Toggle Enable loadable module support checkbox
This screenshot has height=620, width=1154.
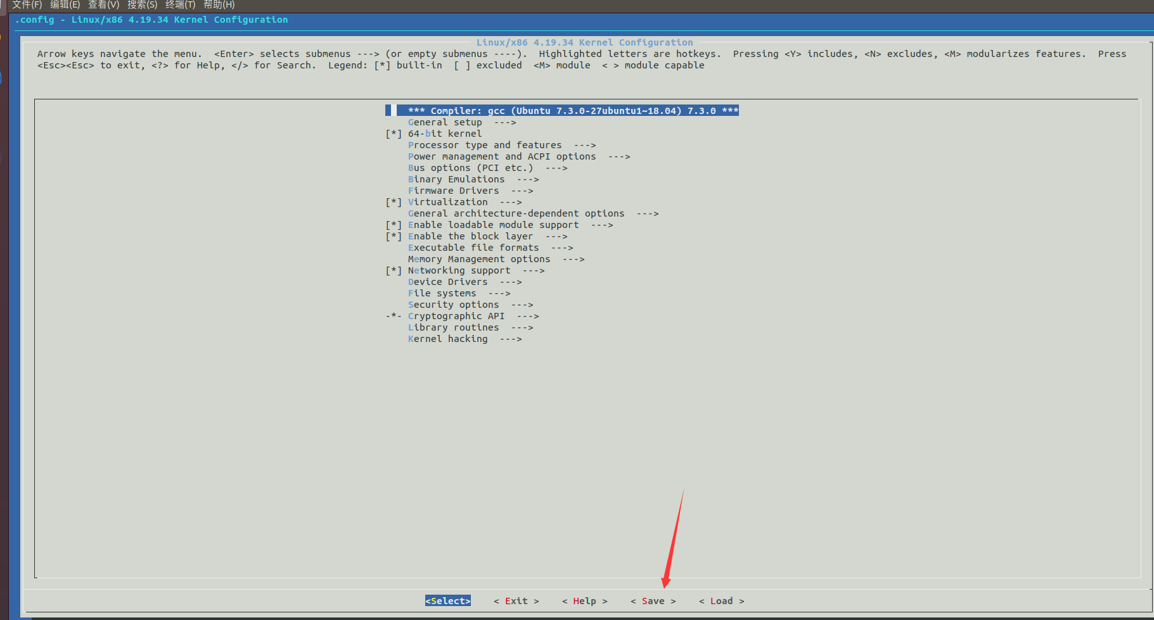click(394, 225)
